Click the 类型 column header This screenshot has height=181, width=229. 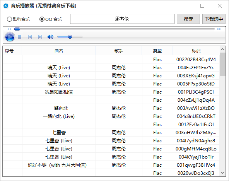click(157, 51)
